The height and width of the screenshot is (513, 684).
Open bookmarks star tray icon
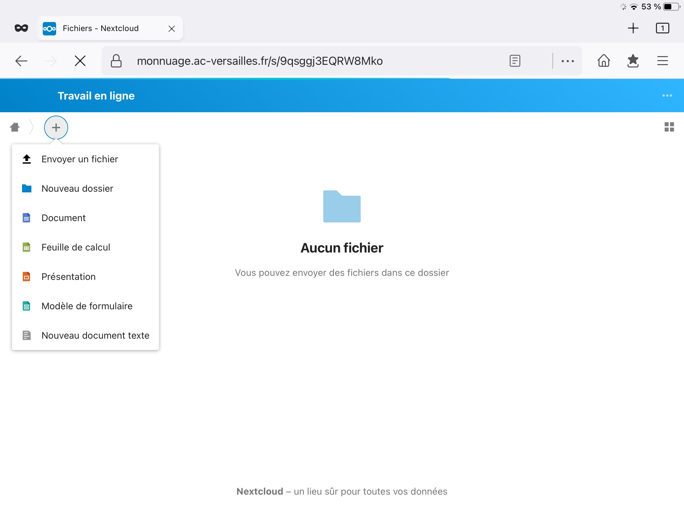[x=633, y=61]
